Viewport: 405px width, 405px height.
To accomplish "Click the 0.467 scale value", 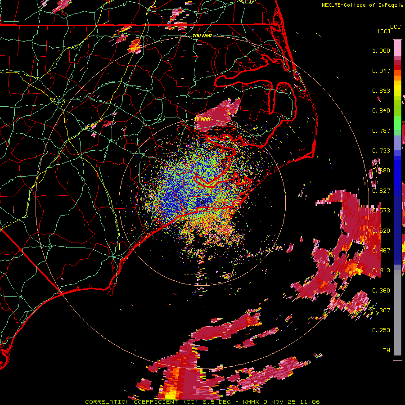I will 381,251.
